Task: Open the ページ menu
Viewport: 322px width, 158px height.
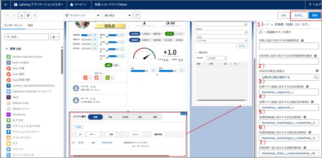Action: click(x=79, y=5)
